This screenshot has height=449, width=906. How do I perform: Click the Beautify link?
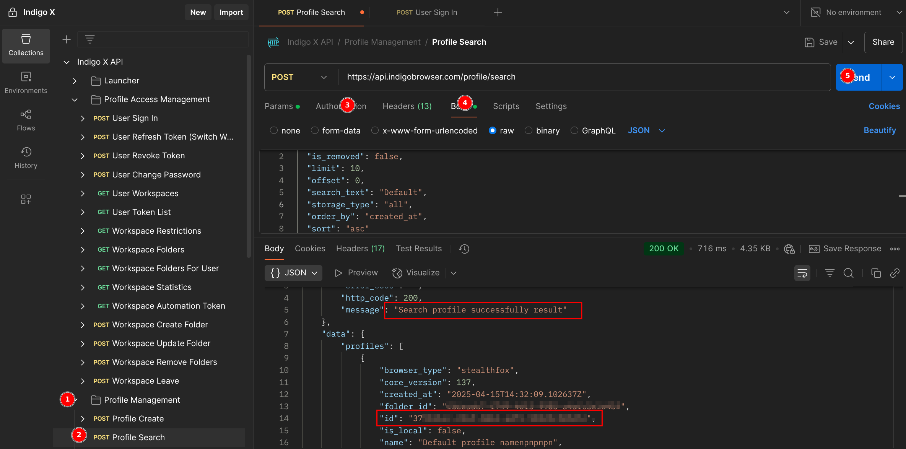(880, 130)
